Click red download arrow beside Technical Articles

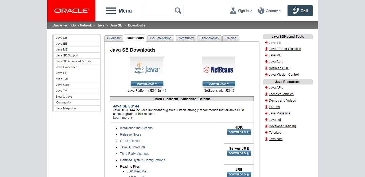click(x=266, y=94)
